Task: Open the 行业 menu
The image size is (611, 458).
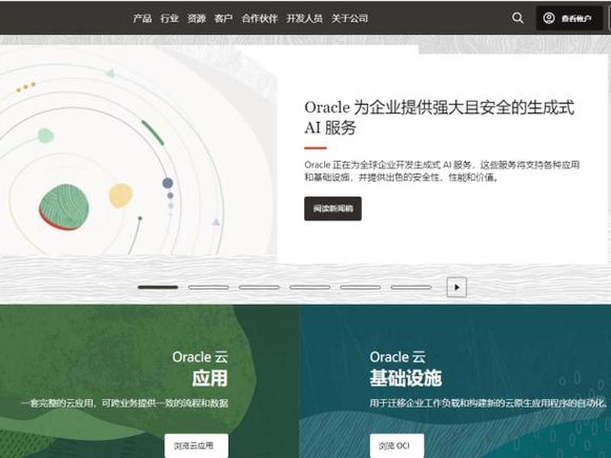Action: click(170, 18)
